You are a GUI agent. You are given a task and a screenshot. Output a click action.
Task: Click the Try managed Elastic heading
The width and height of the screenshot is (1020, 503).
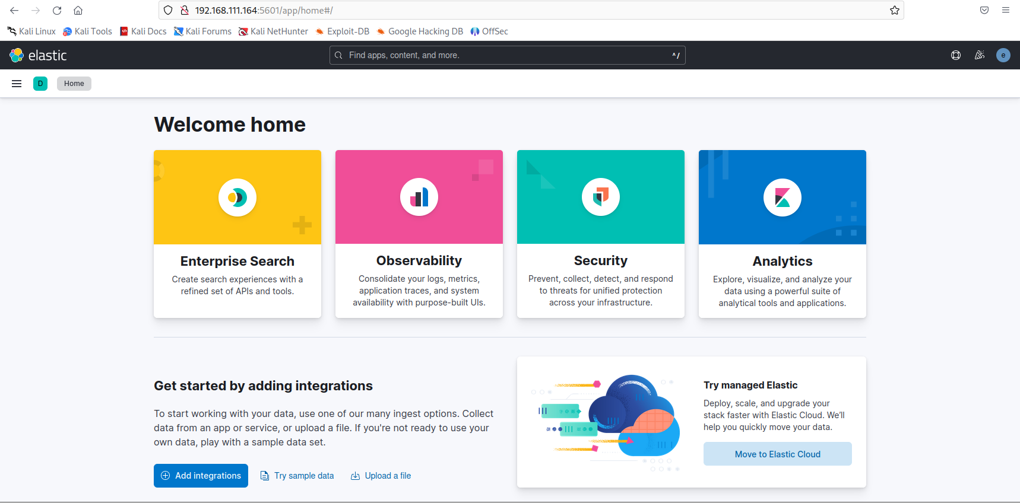(750, 385)
